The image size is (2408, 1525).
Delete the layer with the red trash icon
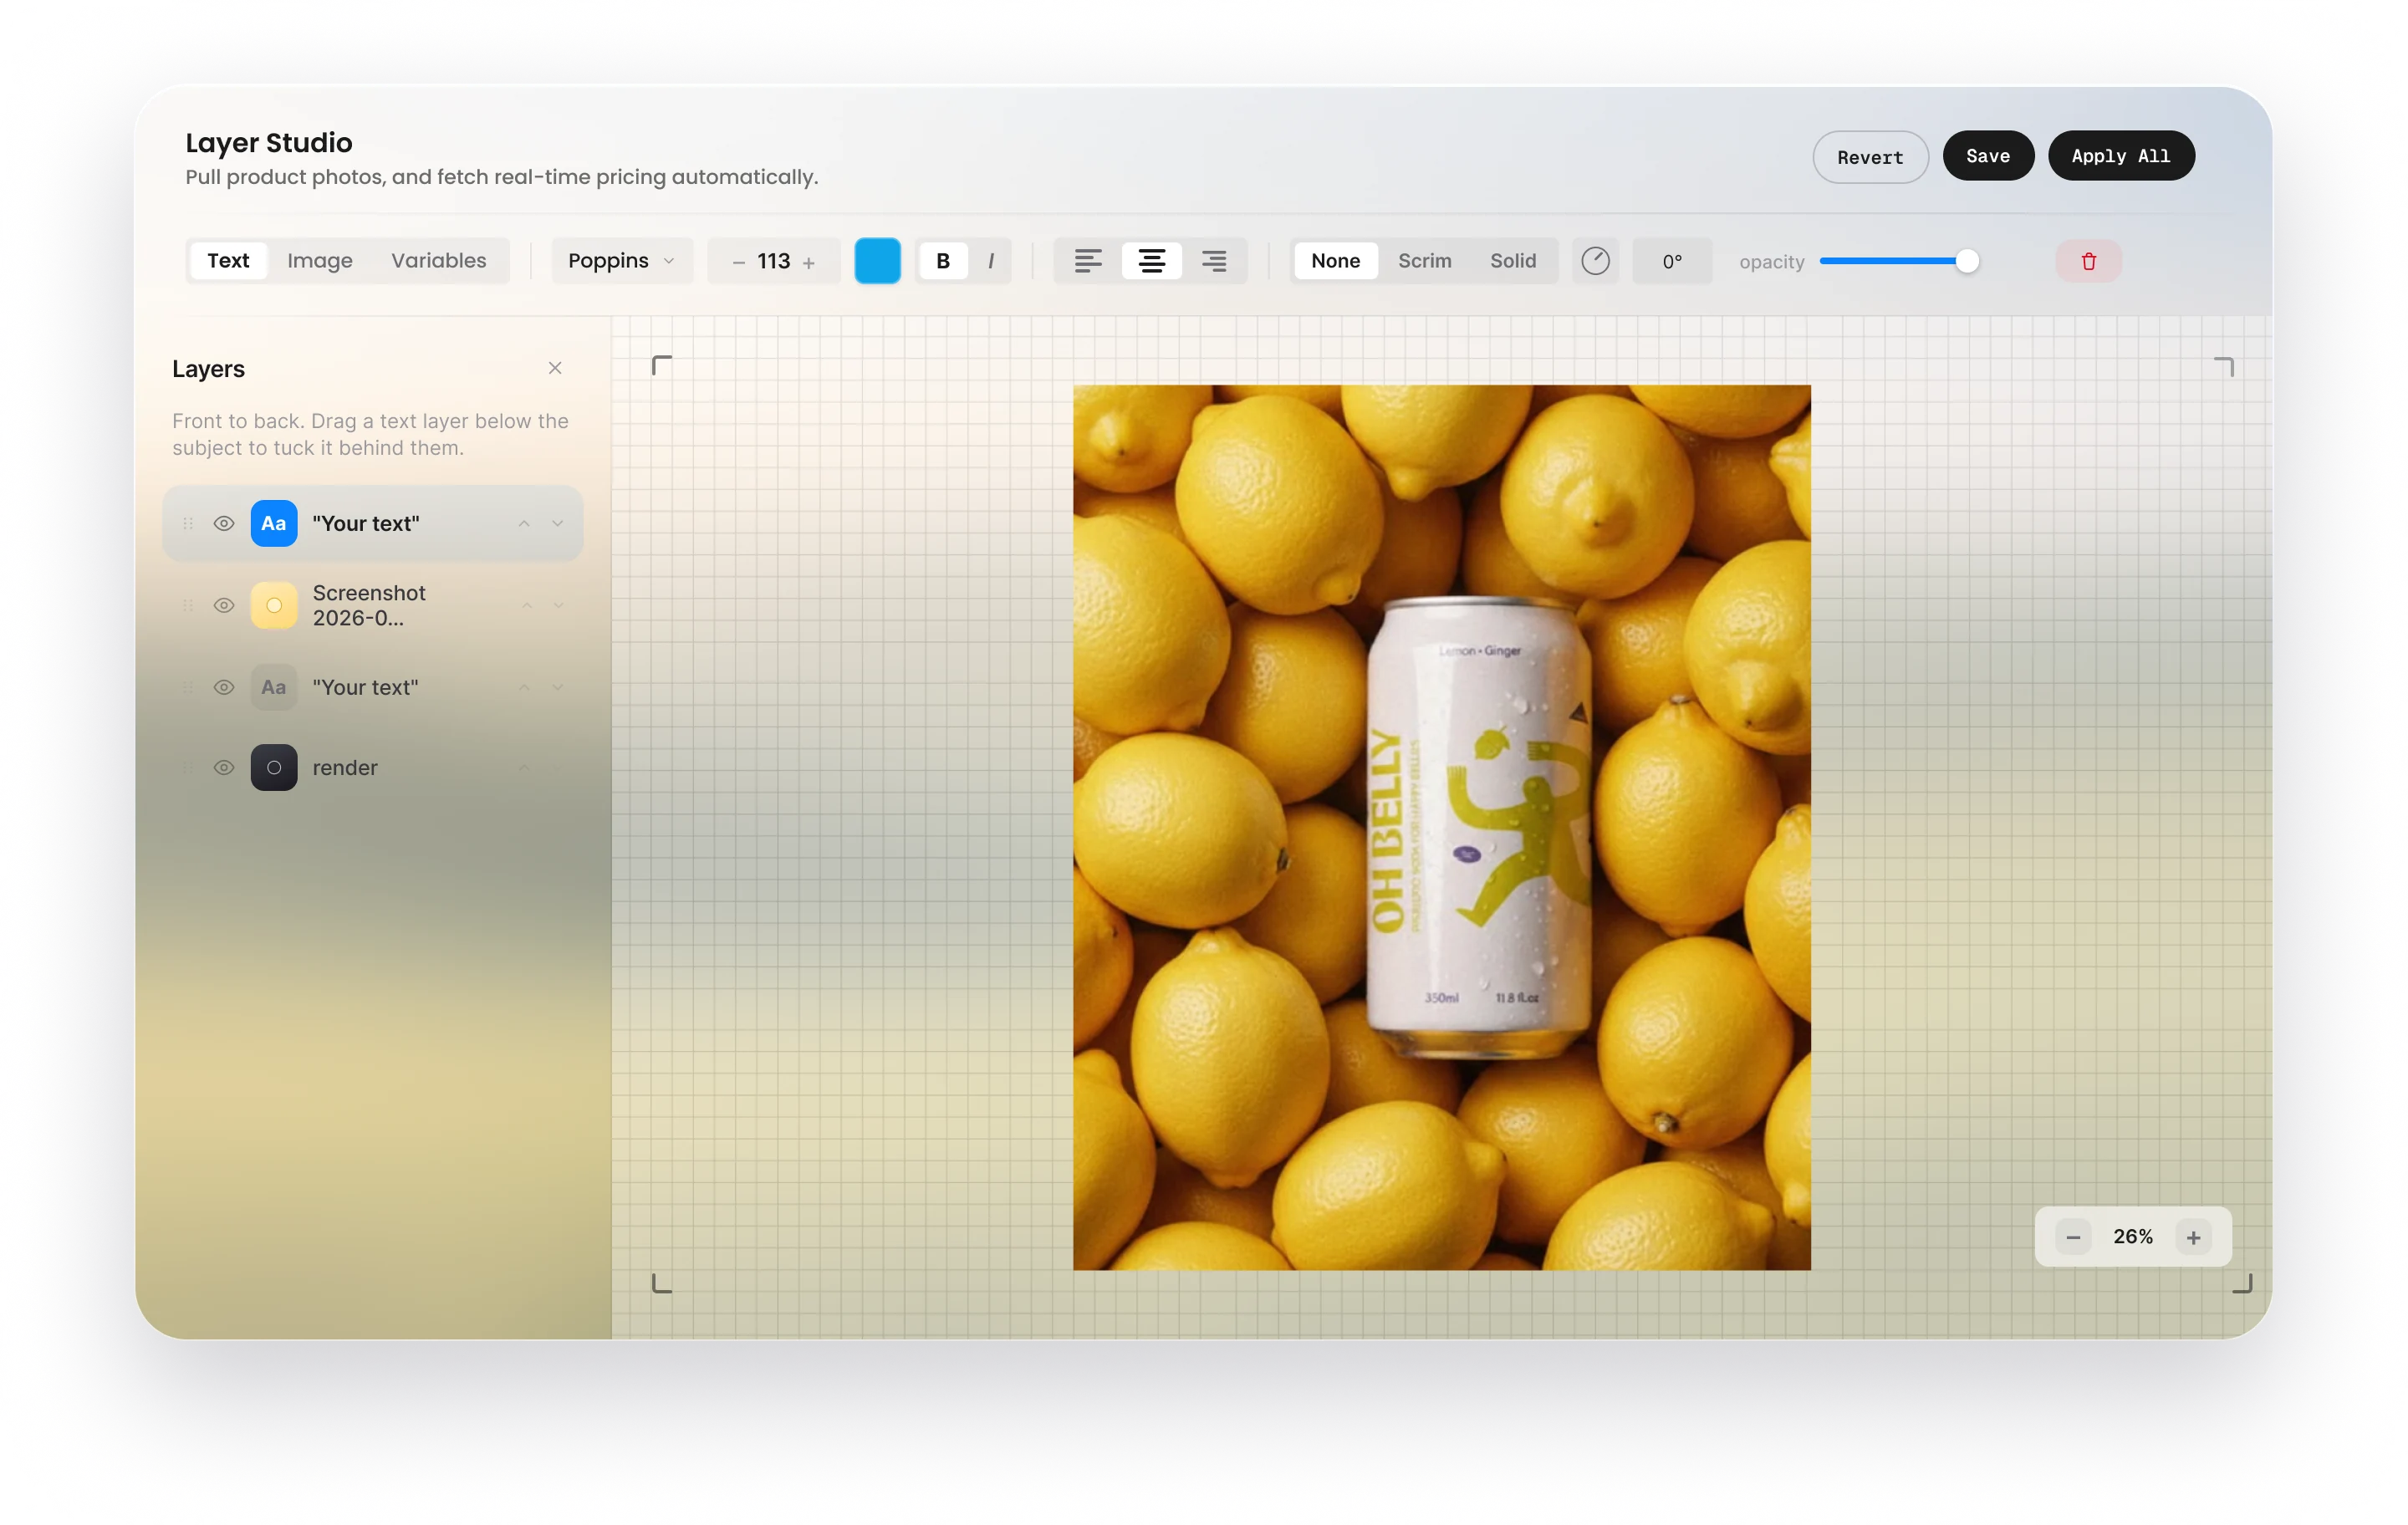coord(2088,261)
